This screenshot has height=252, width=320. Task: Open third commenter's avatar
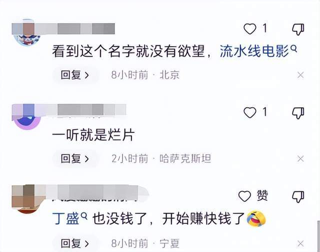[x=27, y=199]
